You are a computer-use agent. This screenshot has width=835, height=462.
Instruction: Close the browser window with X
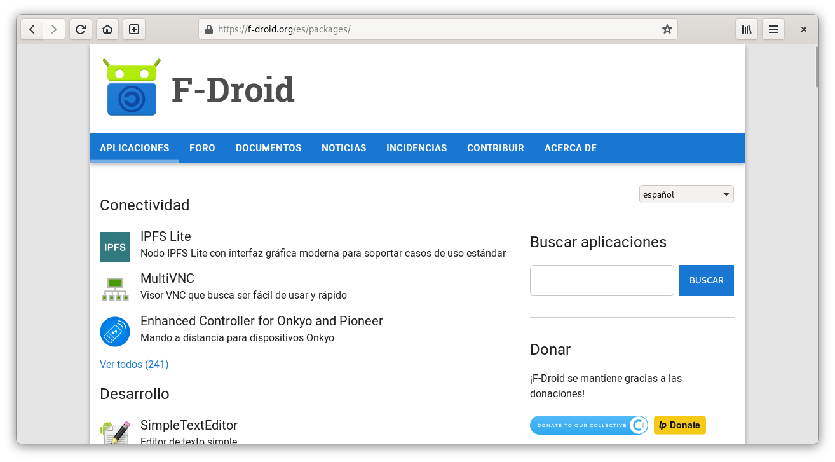click(x=804, y=29)
